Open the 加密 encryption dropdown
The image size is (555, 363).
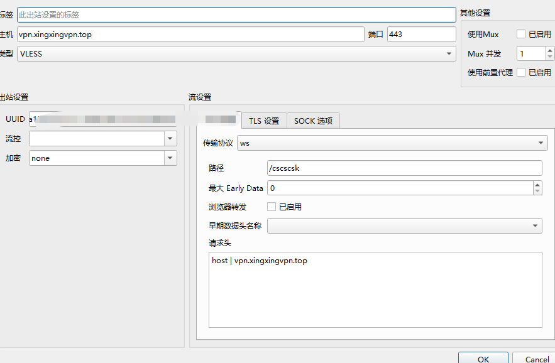[x=170, y=158]
